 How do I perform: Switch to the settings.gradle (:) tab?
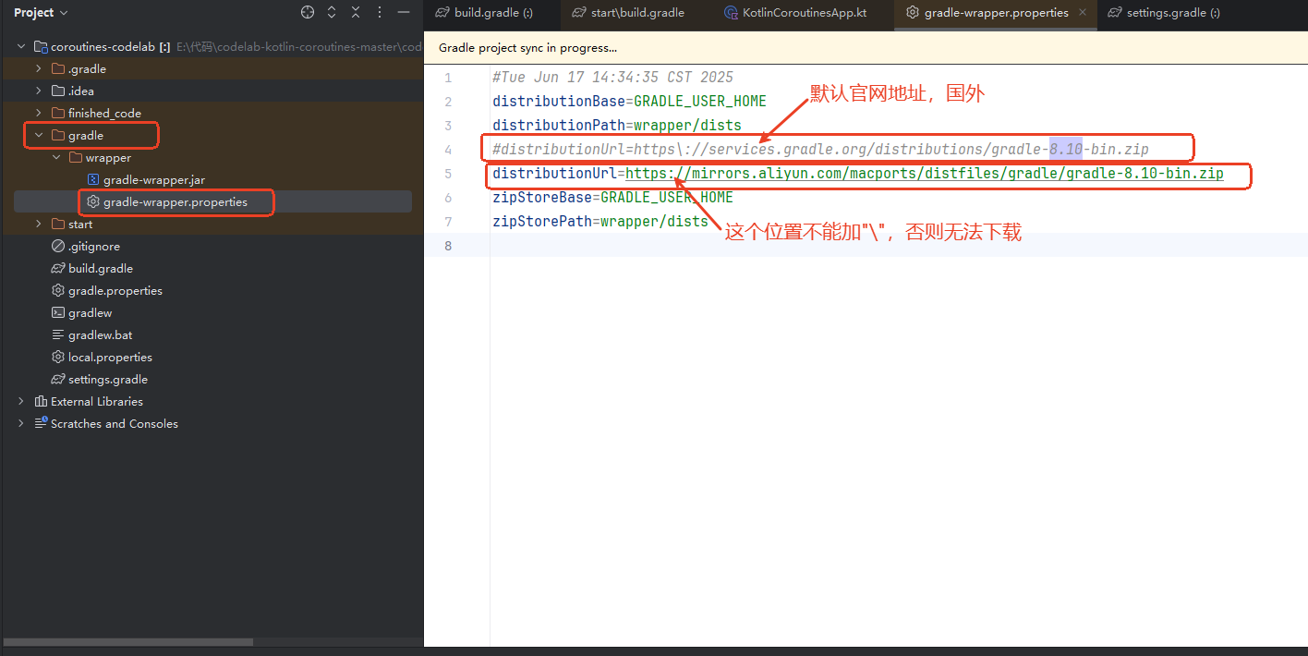pyautogui.click(x=1164, y=13)
